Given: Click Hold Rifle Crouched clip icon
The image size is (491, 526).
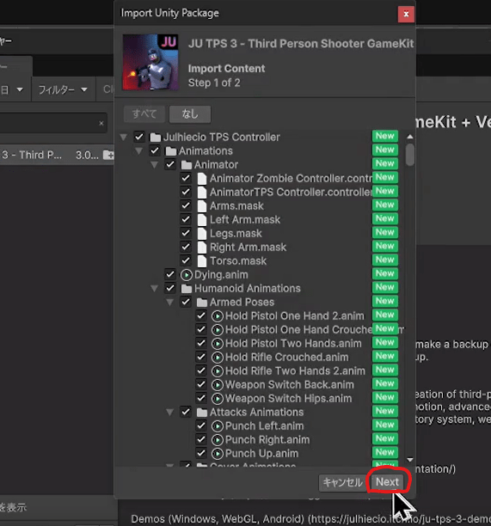Looking at the screenshot, I should point(218,358).
